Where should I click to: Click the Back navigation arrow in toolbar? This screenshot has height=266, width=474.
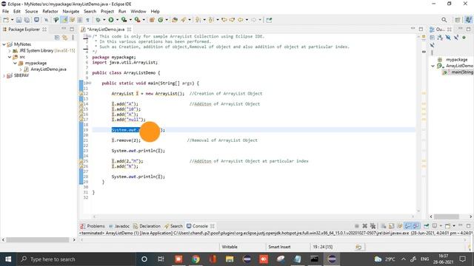pyautogui.click(x=241, y=20)
